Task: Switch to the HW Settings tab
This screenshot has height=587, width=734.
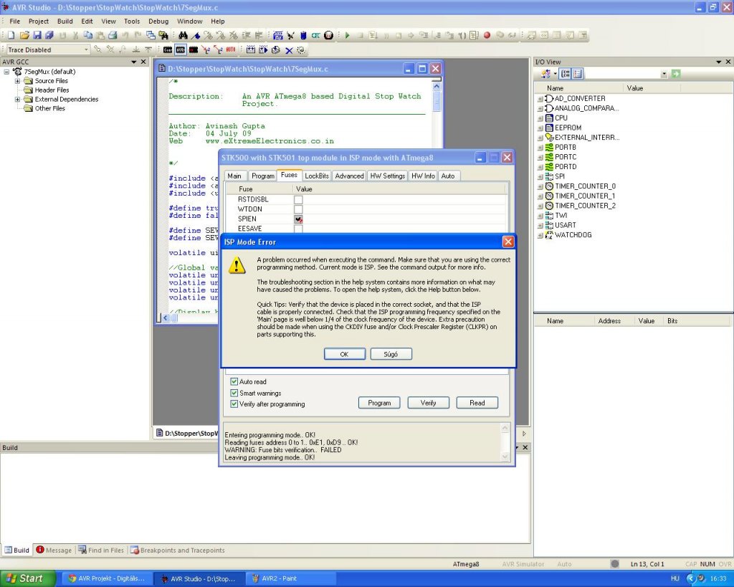Action: coord(387,176)
